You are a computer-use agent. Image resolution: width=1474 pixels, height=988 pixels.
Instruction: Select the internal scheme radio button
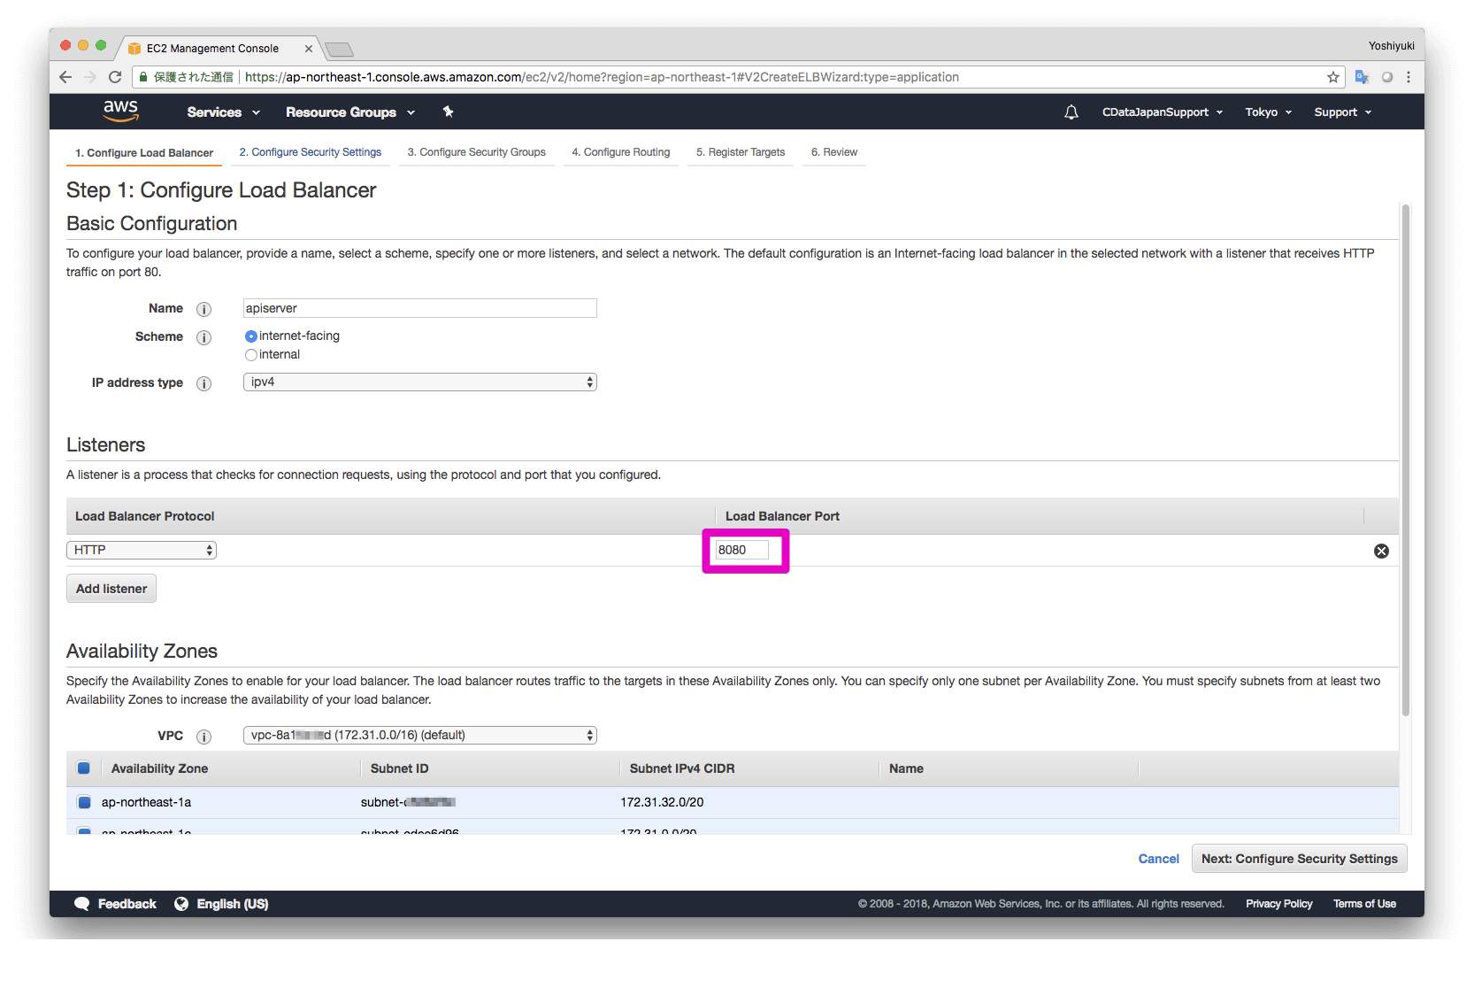(251, 354)
